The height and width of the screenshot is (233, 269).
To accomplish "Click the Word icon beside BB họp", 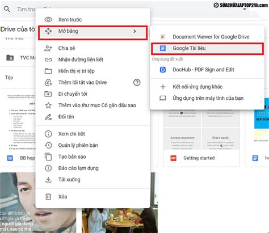I will 10,158.
